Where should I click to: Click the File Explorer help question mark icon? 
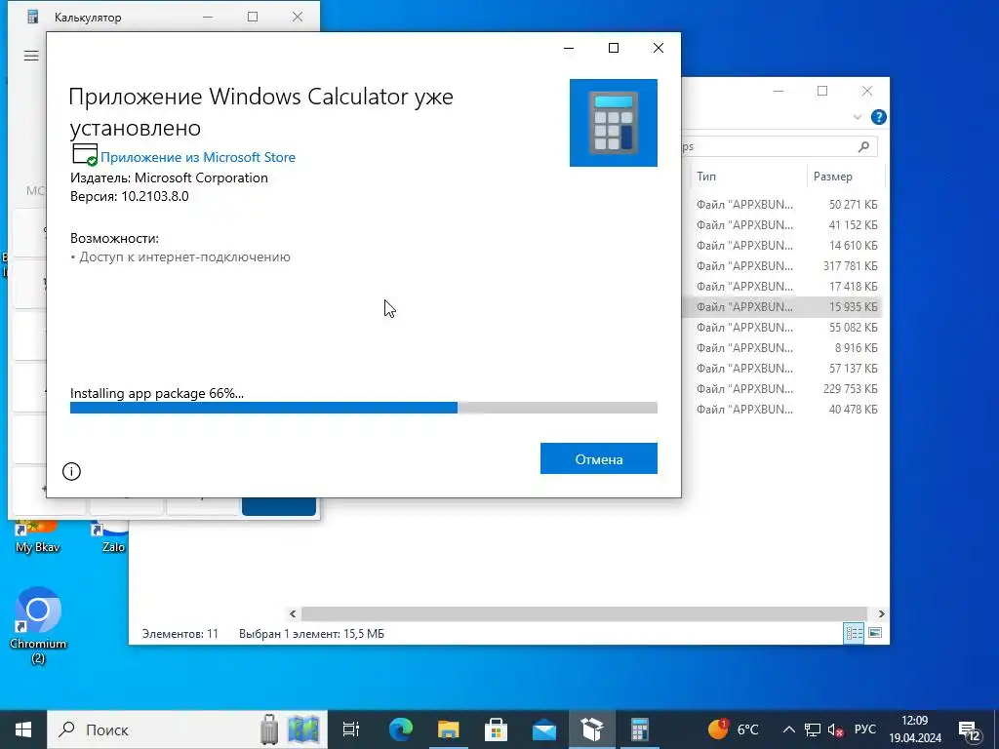(x=879, y=117)
